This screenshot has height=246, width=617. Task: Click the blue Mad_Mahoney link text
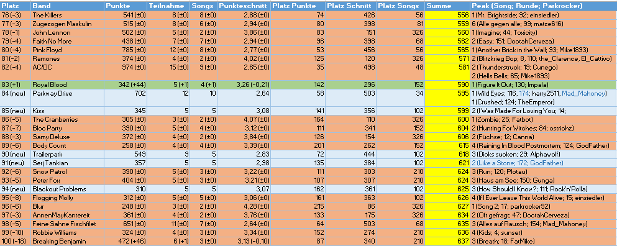tap(580, 93)
